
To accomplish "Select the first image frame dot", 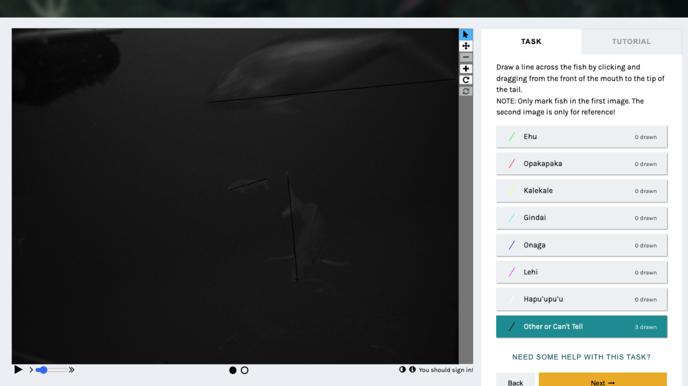I will coord(233,370).
